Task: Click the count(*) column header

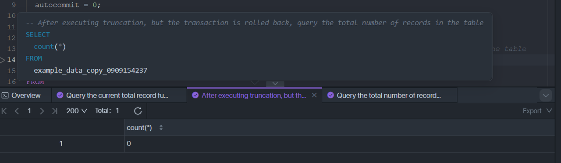Action: pyautogui.click(x=139, y=128)
